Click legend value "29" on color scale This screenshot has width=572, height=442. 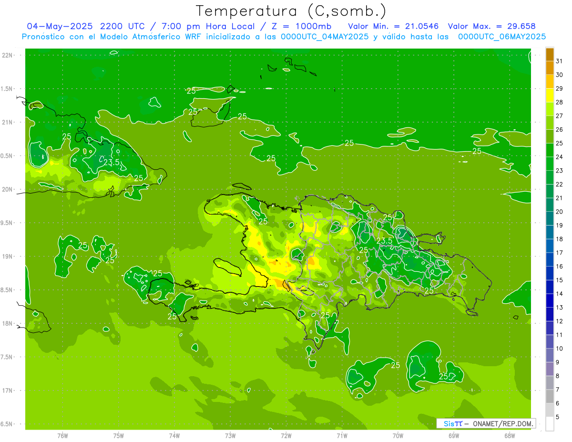560,89
